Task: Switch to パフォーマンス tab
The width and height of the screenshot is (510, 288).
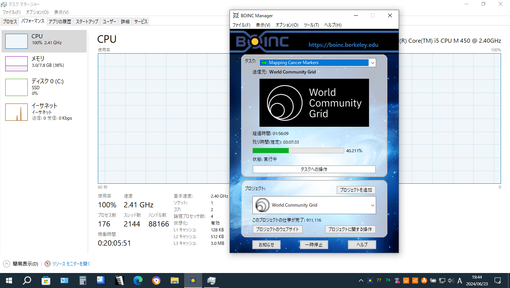Action: (33, 21)
